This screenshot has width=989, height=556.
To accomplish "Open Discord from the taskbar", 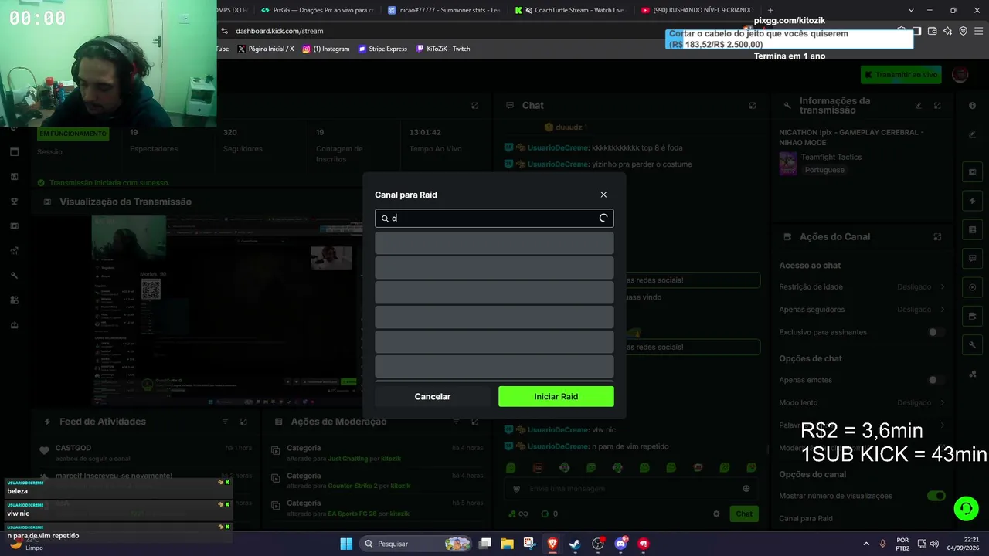I will [620, 544].
